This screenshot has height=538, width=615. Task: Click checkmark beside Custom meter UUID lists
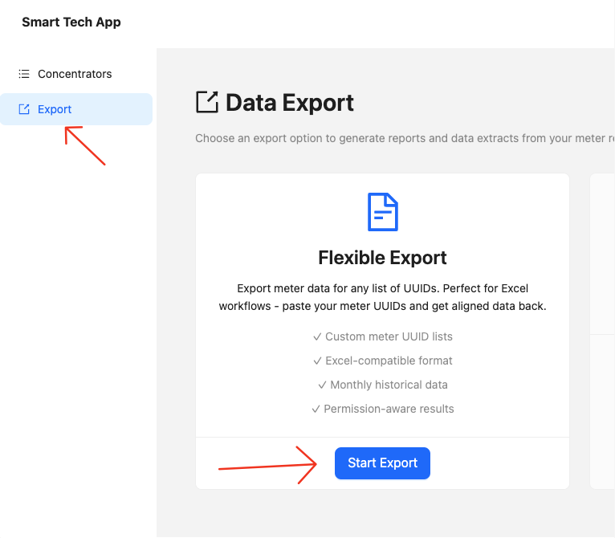pos(317,336)
